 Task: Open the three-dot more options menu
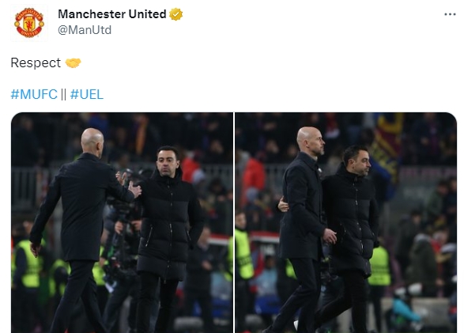point(450,14)
